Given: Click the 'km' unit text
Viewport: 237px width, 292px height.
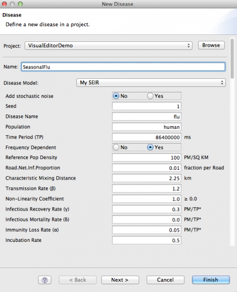Looking at the screenshot, I should coord(188,178).
